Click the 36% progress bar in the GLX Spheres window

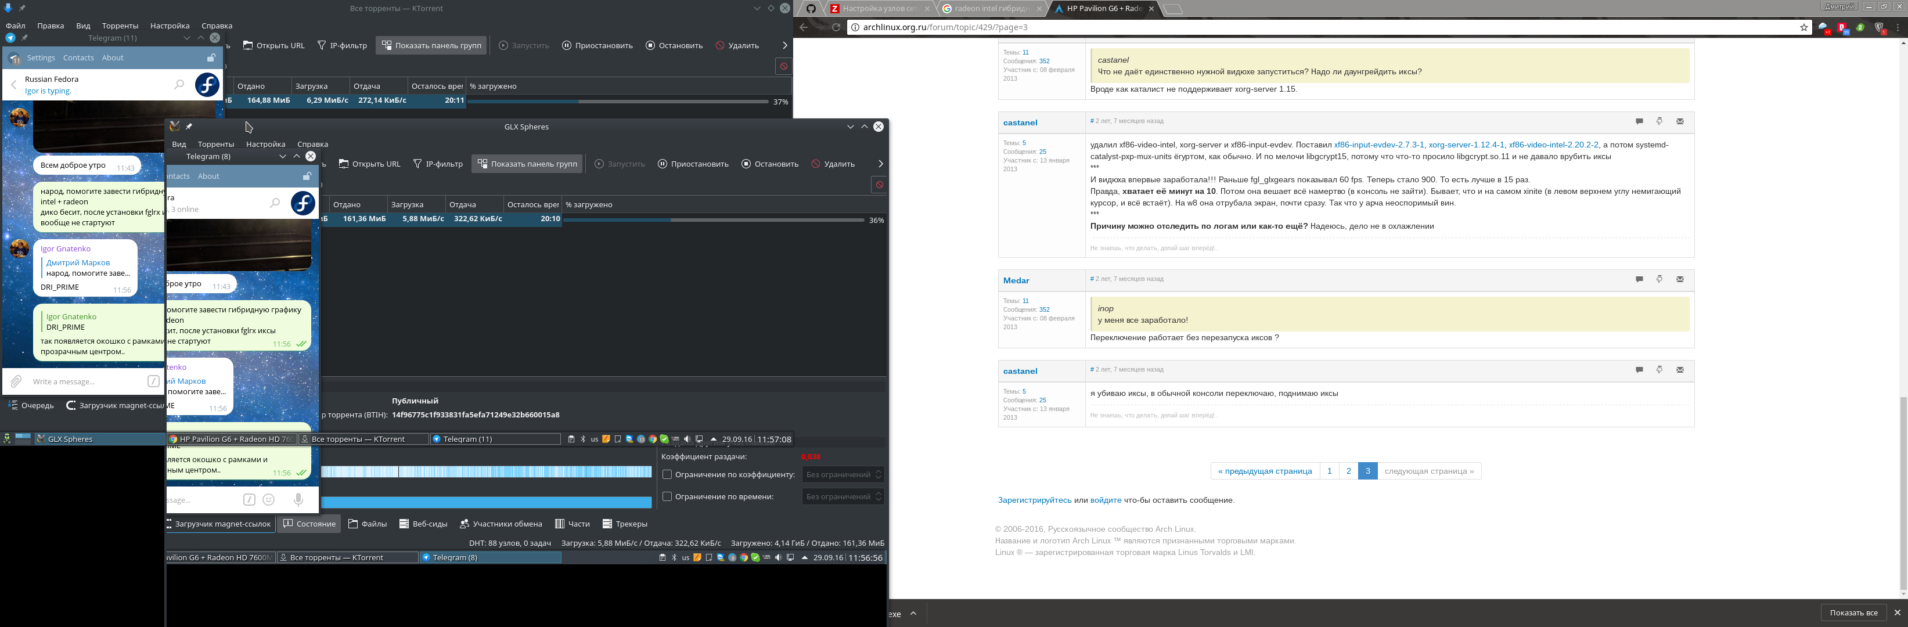click(713, 220)
